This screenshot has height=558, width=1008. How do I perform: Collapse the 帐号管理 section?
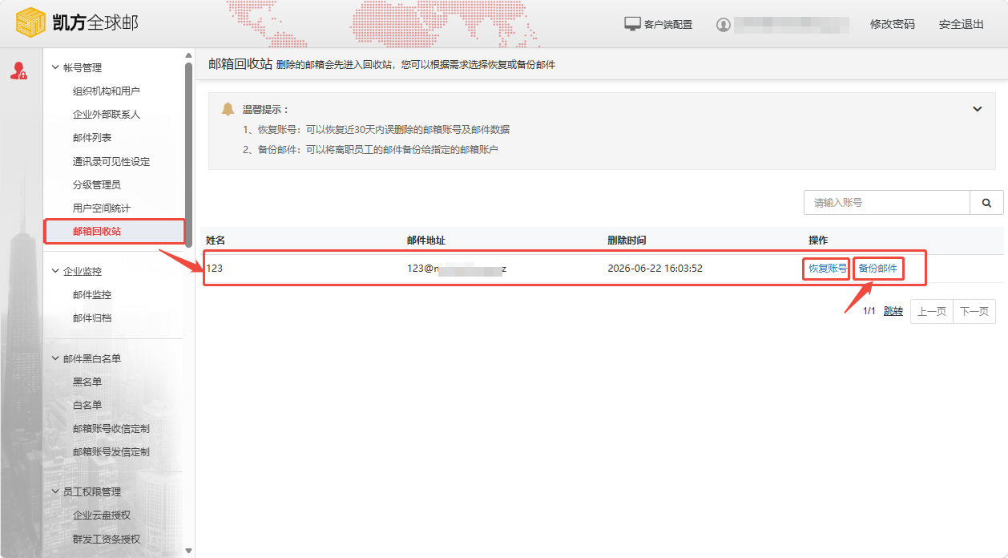tap(55, 68)
